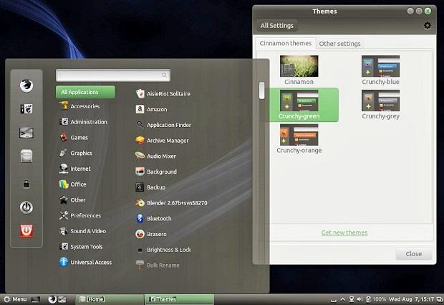Open the Get new themes link
The width and height of the screenshot is (444, 305).
[344, 233]
